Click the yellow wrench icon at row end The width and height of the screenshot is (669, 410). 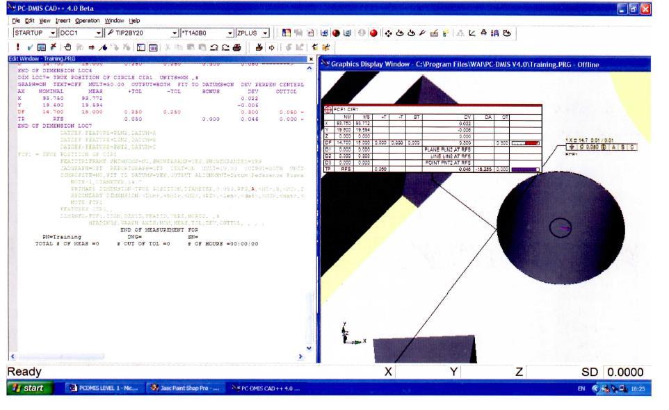(326, 47)
